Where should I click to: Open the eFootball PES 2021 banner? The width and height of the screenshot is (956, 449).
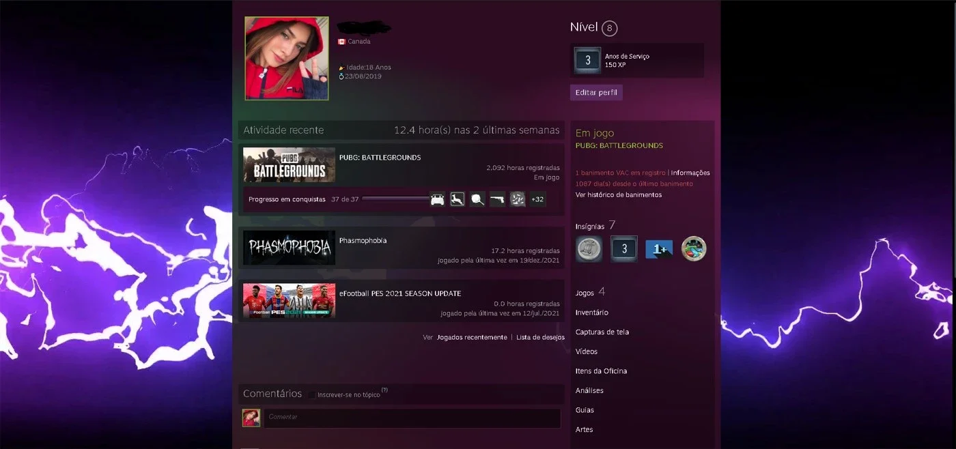click(289, 301)
